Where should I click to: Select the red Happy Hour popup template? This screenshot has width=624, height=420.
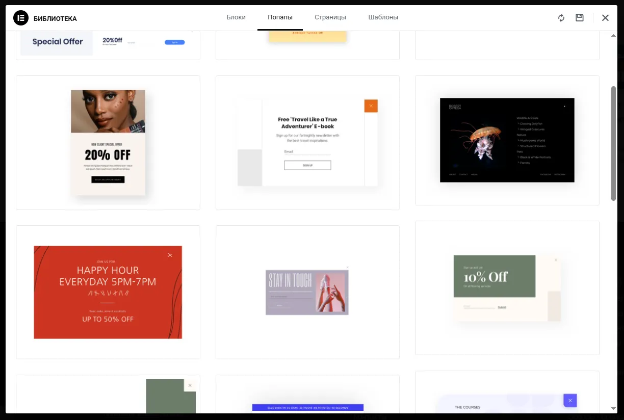tap(108, 292)
